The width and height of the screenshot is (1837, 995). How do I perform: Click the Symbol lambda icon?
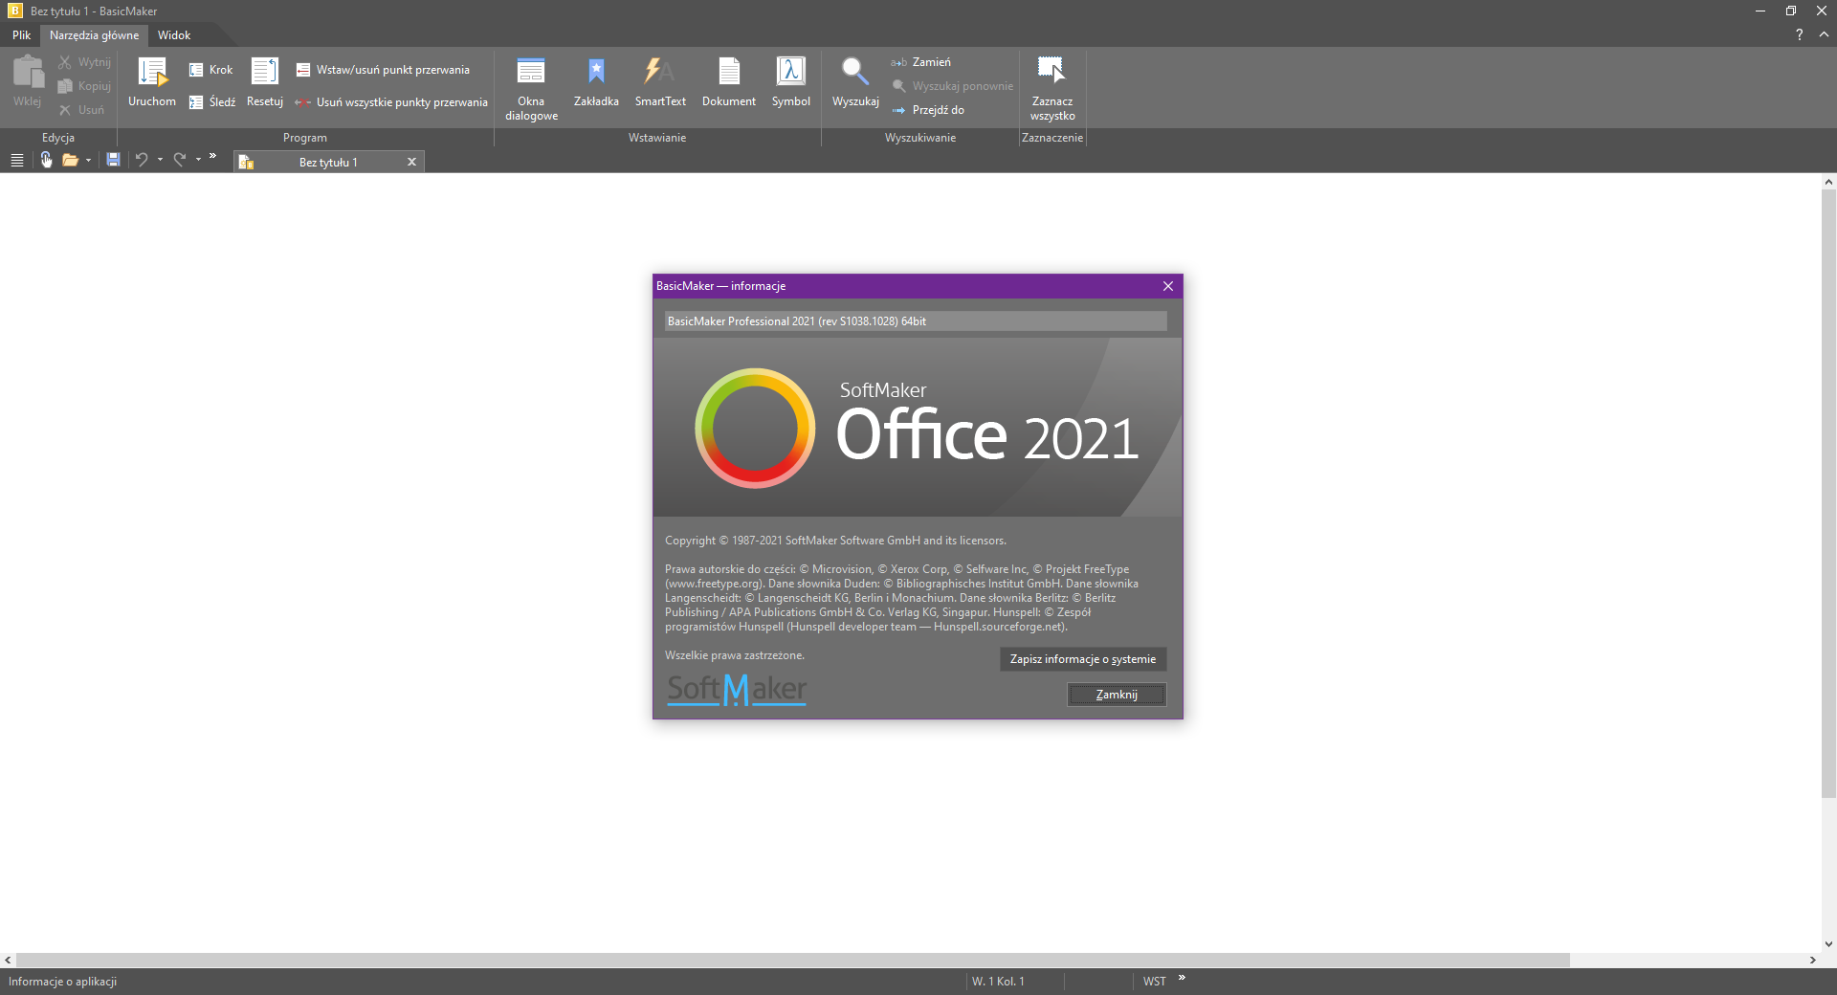tap(790, 71)
